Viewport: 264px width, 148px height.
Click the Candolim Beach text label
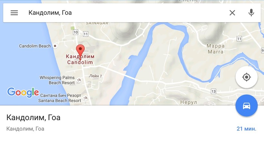click(35, 46)
